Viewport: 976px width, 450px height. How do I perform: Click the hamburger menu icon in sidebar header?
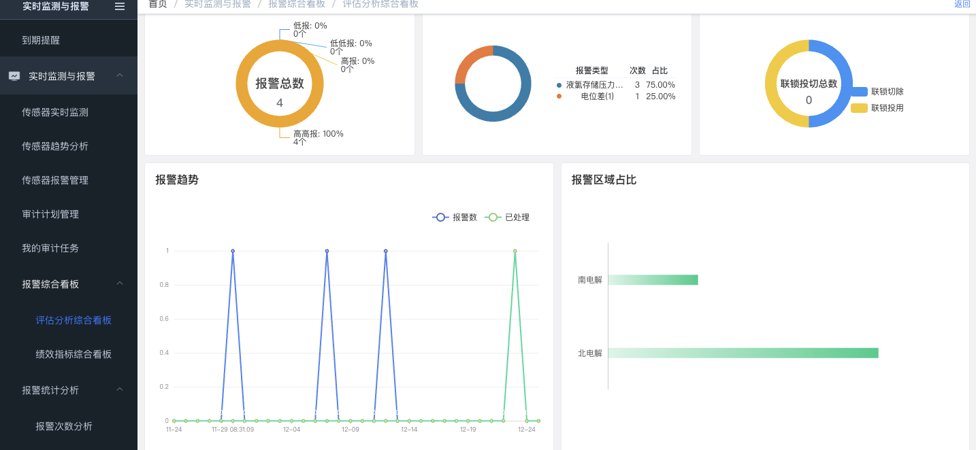tap(120, 6)
